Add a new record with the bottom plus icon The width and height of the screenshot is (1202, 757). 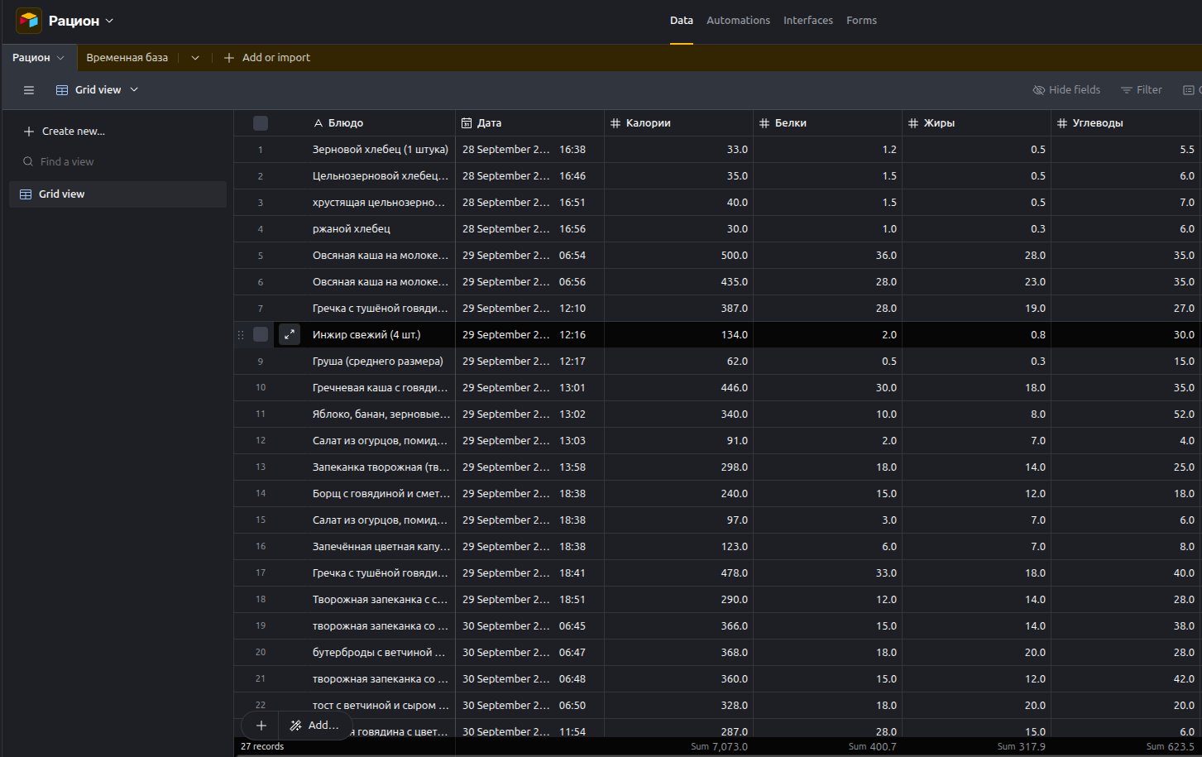pyautogui.click(x=261, y=726)
